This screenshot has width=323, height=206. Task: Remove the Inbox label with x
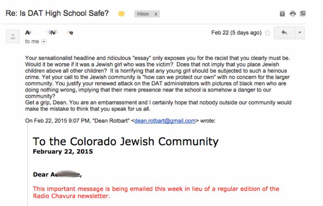pyautogui.click(x=156, y=14)
